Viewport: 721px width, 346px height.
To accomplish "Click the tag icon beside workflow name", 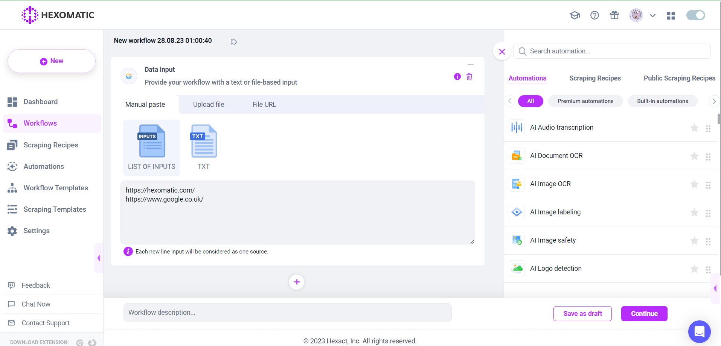I will (233, 42).
